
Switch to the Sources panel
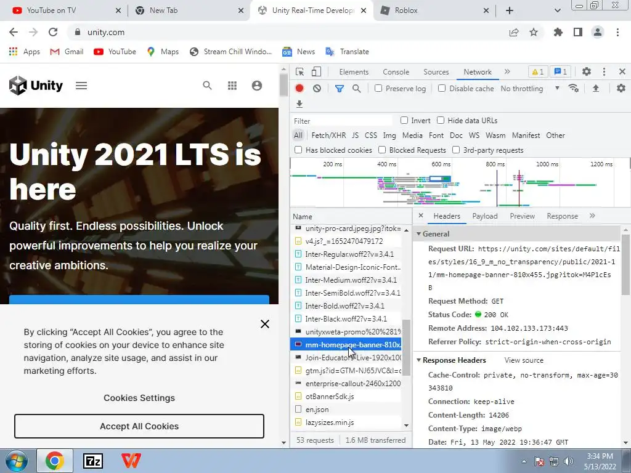pos(436,72)
